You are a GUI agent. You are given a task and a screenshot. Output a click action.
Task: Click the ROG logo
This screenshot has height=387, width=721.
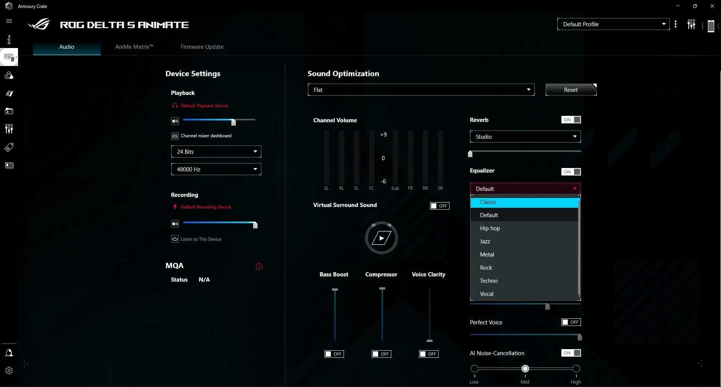click(x=39, y=24)
